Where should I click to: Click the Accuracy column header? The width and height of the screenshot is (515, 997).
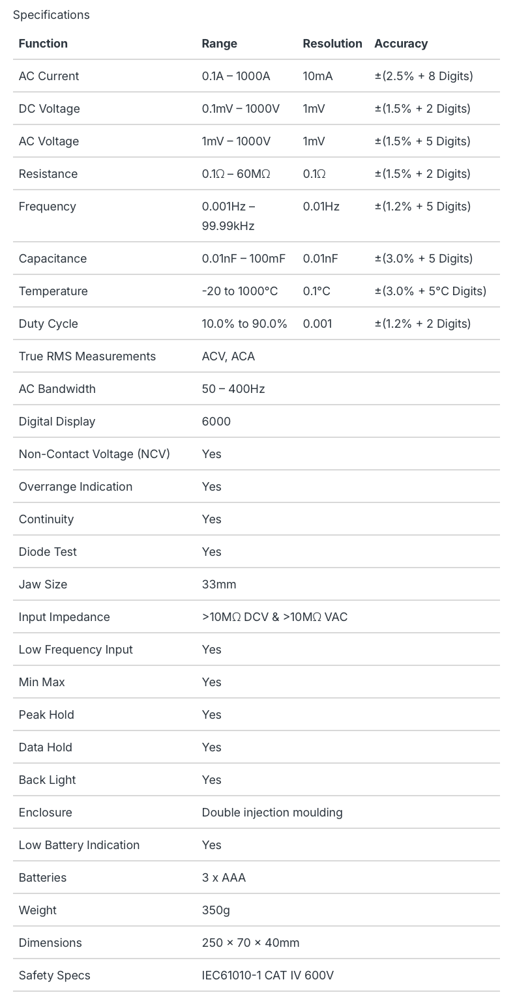tap(401, 44)
